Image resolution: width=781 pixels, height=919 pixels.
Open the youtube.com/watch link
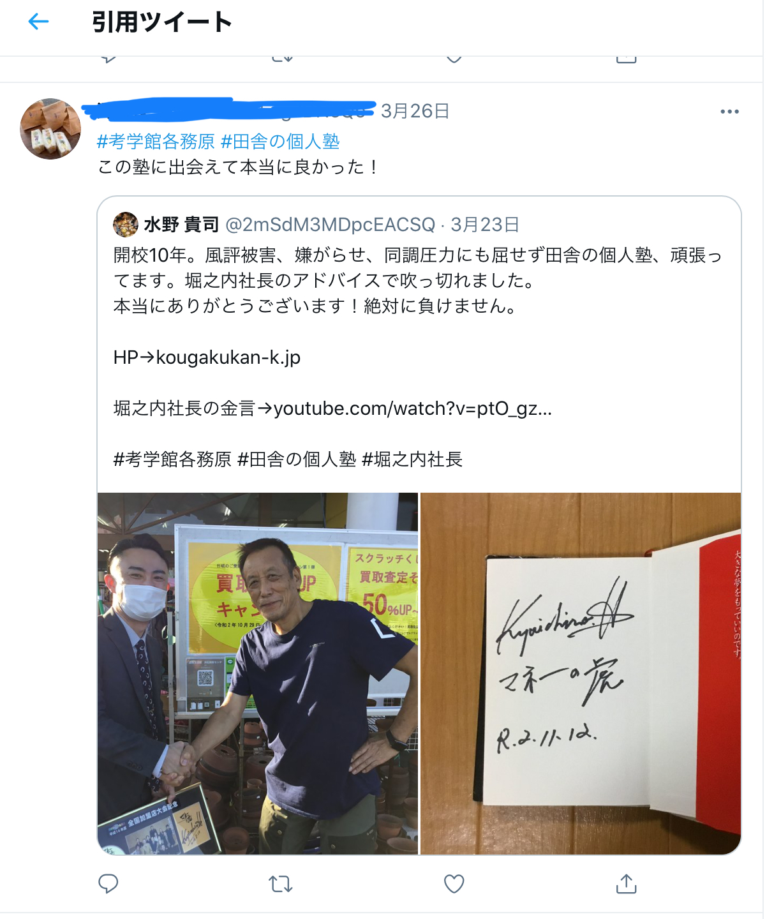(413, 408)
